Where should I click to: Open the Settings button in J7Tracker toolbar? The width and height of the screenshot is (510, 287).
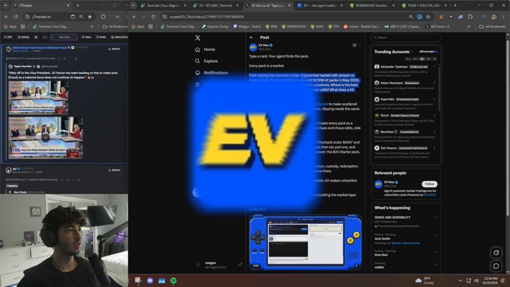[23, 37]
